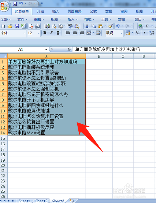Image resolution: width=156 pixels, height=203 pixels.
Task: Click the Format Painter brush icon
Action: point(111,26)
